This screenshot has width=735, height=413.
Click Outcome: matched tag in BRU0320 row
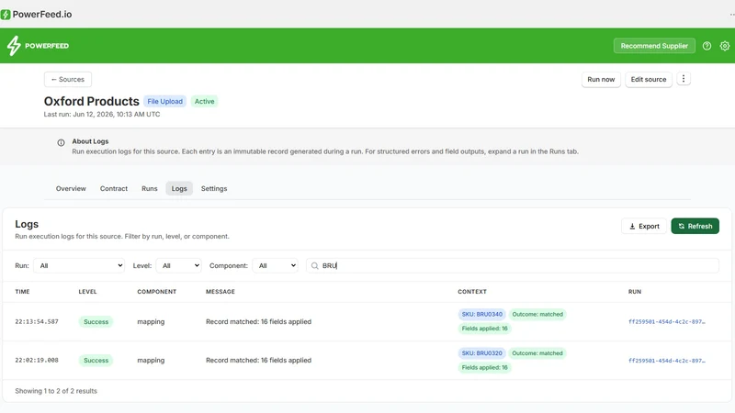pos(537,353)
